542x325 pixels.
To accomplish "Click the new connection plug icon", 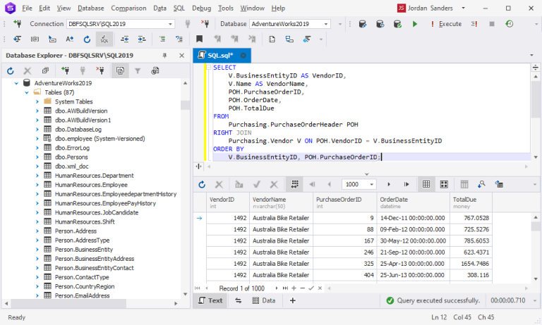I will coord(17,24).
